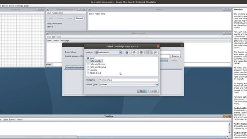Close the Timeline window

tap(230, 116)
